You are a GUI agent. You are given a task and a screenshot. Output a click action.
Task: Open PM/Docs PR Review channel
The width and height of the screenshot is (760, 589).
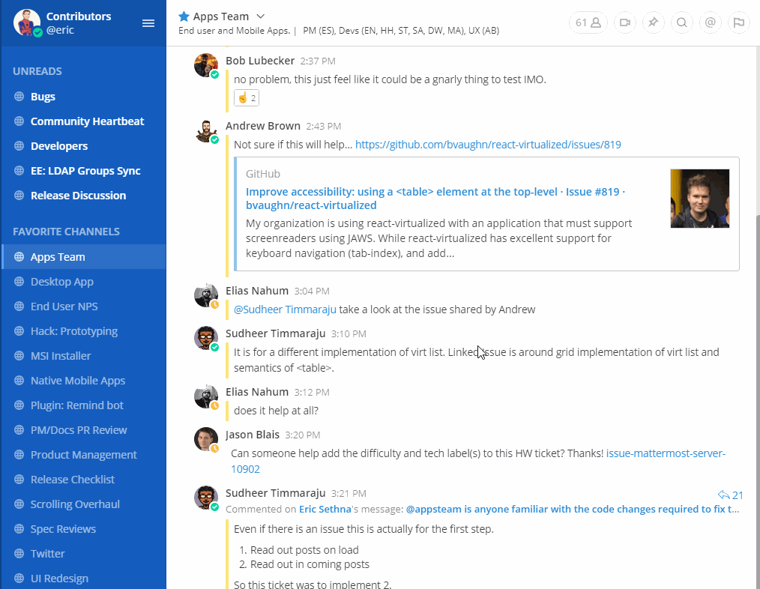(83, 430)
